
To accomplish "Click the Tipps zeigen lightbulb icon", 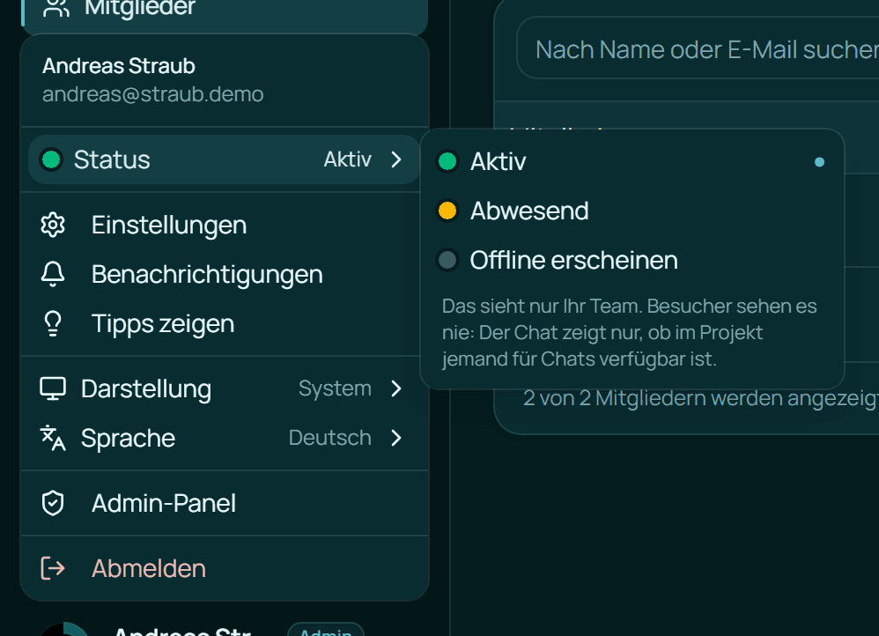I will [x=53, y=323].
